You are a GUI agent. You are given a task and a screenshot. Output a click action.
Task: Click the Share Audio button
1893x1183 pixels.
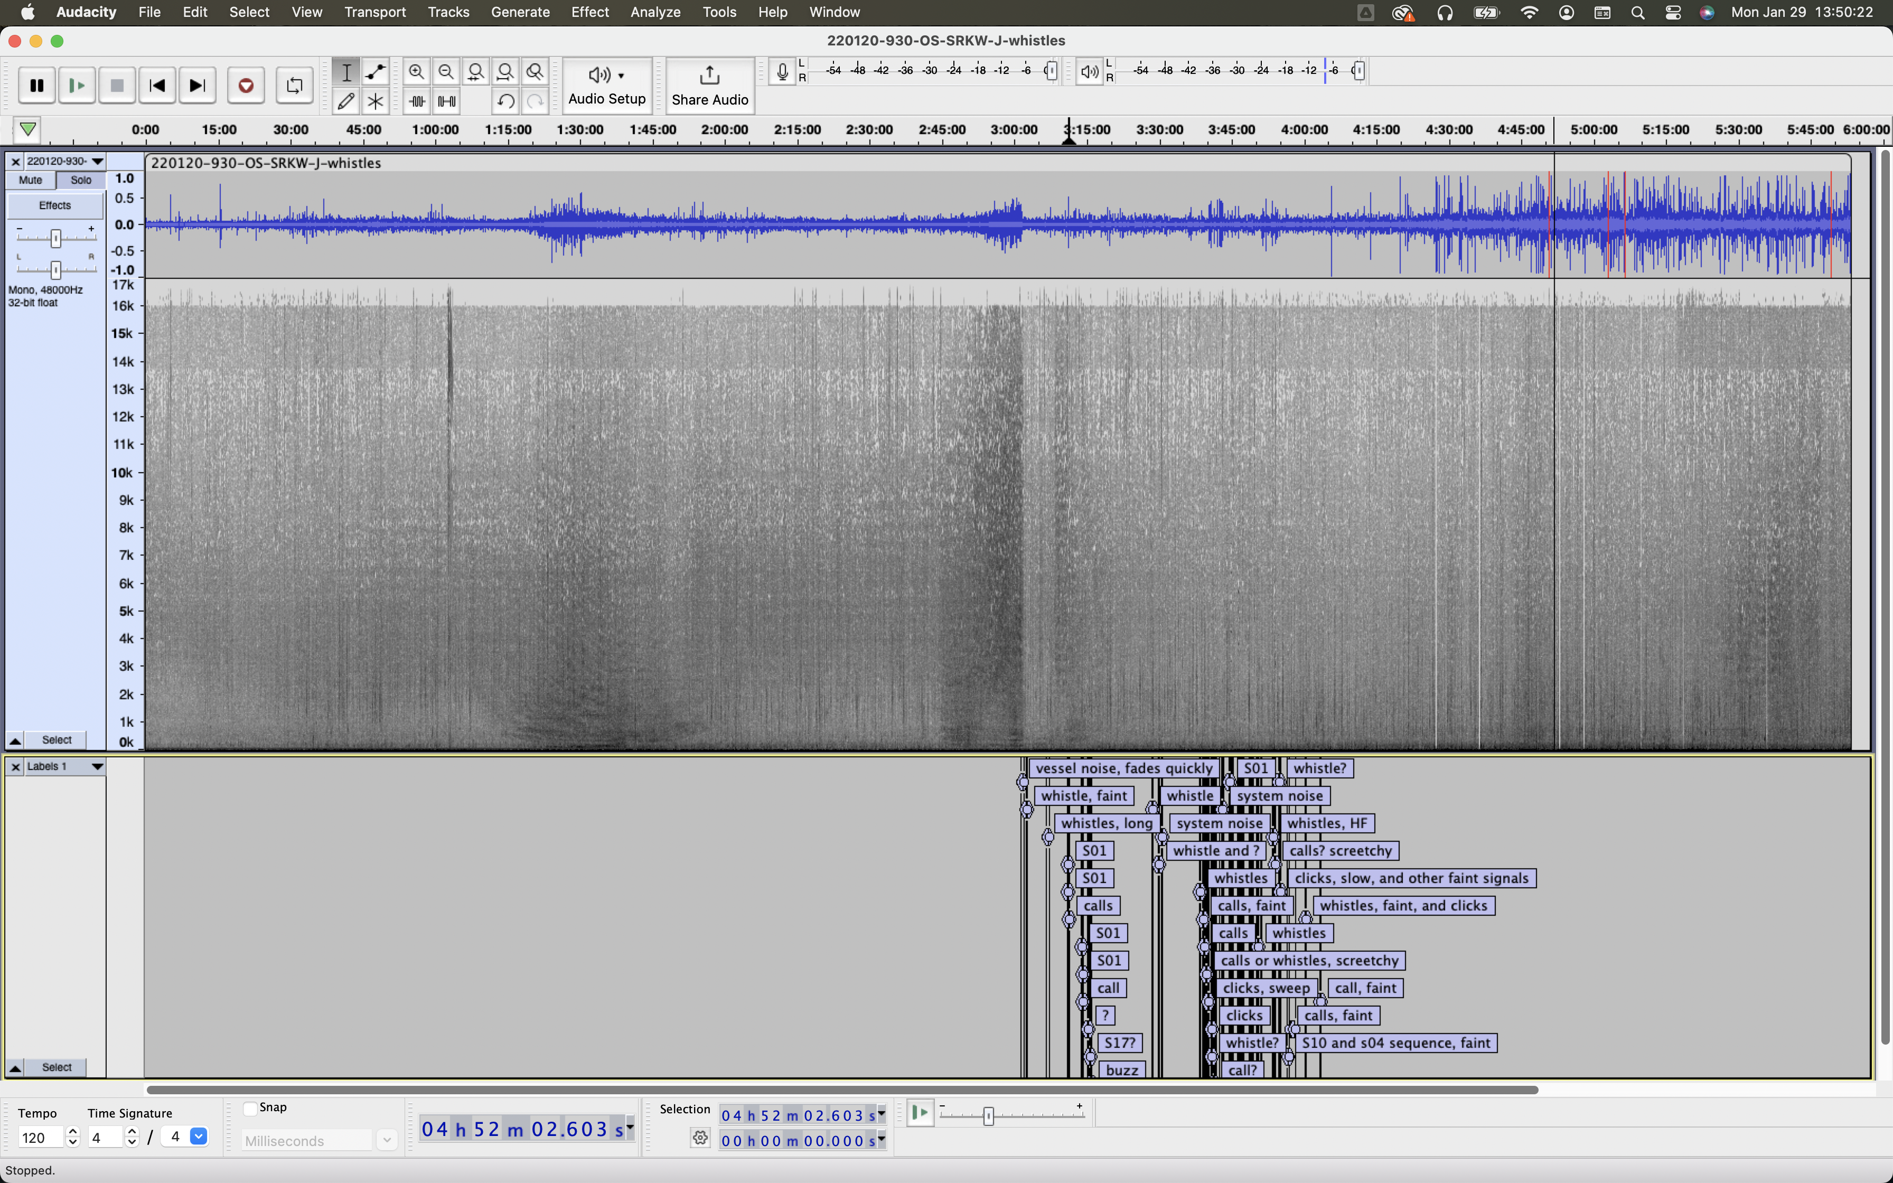[709, 85]
